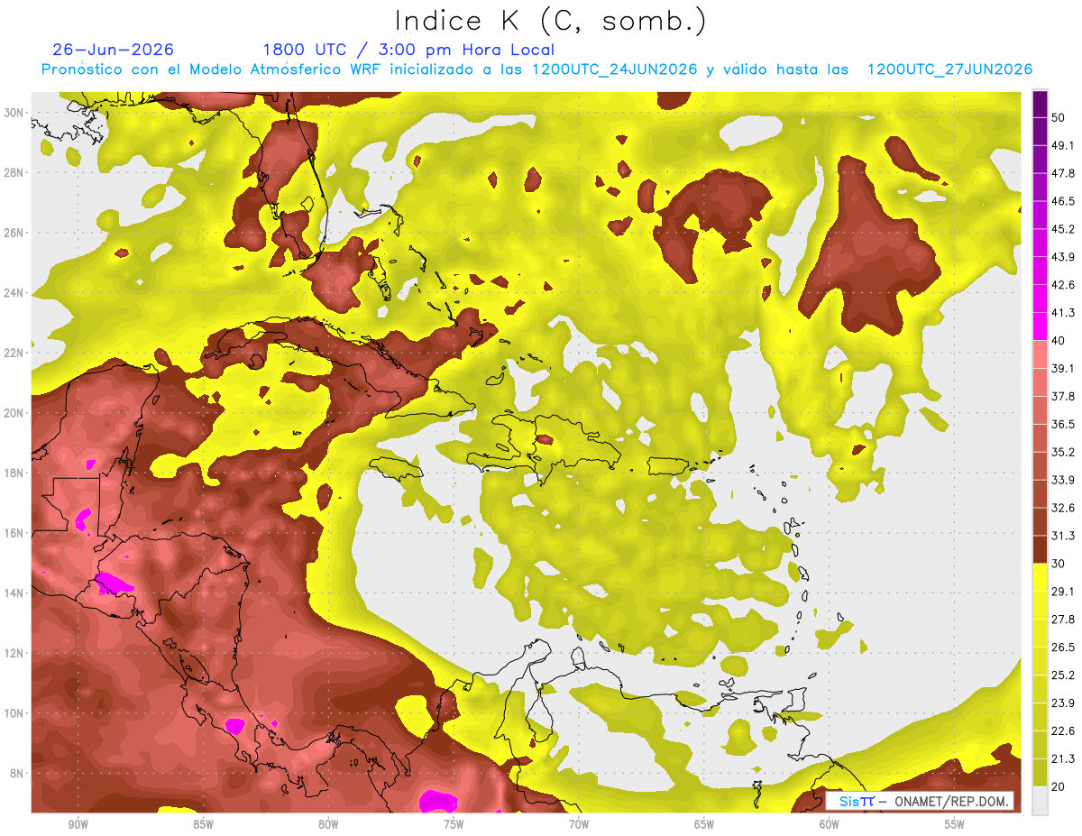Click the 'Pronóstico con el Modelo Atmosférico WRF' description line
Image resolution: width=1082 pixels, height=836 pixels.
(x=536, y=69)
